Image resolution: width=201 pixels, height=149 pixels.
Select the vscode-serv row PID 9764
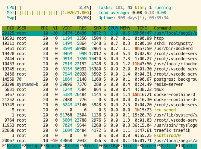(x=100, y=120)
